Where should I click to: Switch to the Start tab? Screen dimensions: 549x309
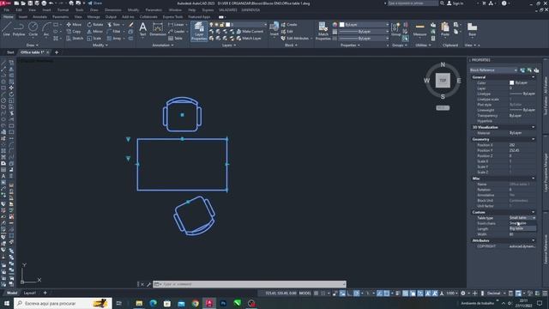[x=10, y=52]
